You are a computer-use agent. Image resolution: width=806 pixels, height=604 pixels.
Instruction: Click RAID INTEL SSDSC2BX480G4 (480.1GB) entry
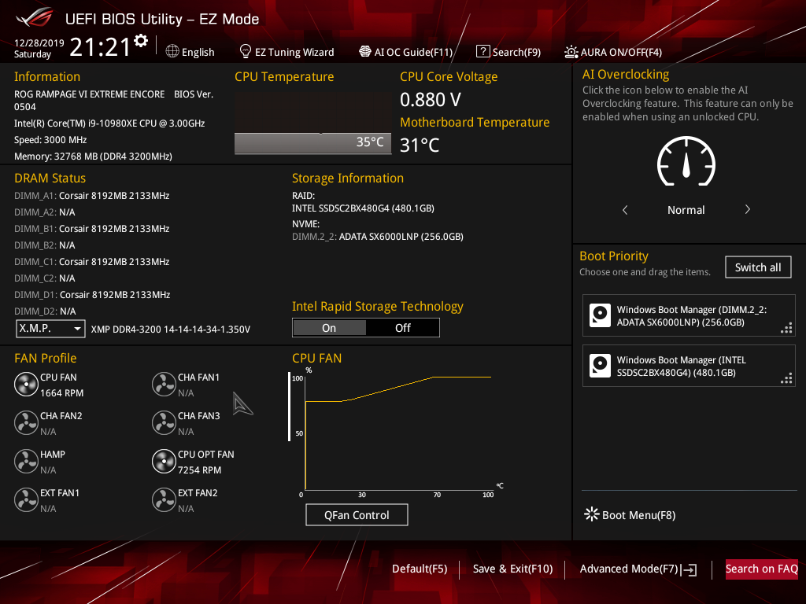click(363, 208)
